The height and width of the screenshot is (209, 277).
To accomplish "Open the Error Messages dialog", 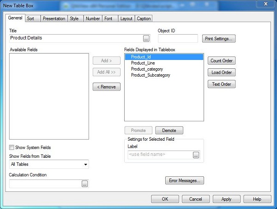I will 185,180.
